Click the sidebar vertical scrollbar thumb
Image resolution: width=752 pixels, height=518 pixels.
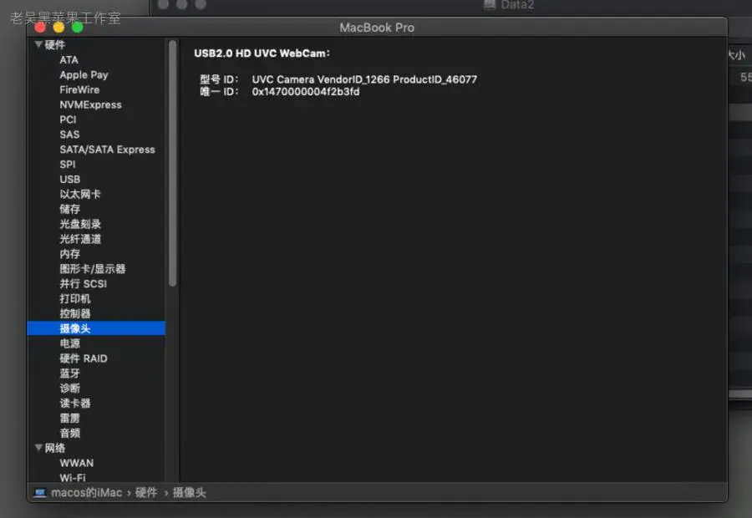pos(173,163)
